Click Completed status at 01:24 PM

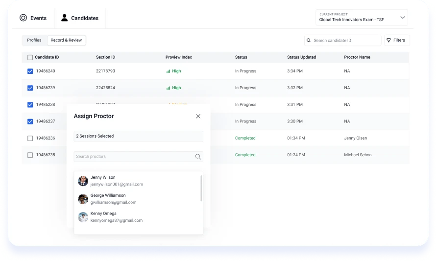pos(245,155)
